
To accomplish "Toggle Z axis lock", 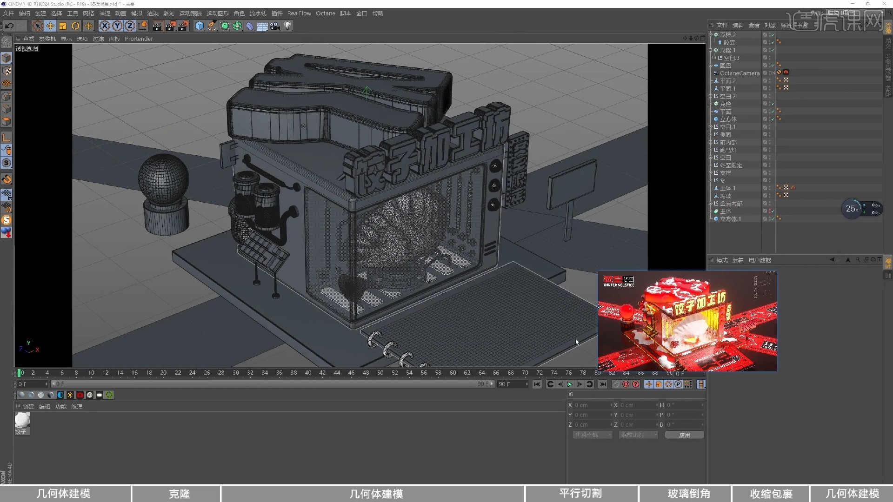I will [x=130, y=26].
